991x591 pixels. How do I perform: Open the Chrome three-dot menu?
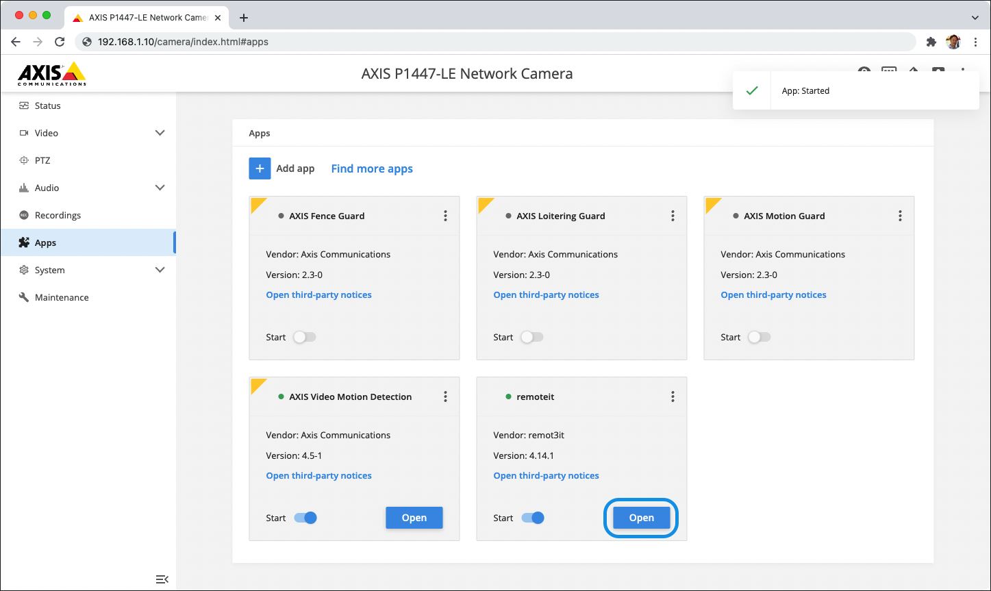coord(975,42)
